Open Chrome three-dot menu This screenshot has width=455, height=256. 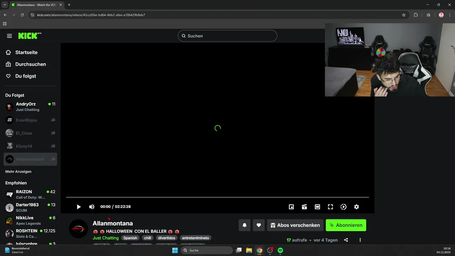coord(449,15)
